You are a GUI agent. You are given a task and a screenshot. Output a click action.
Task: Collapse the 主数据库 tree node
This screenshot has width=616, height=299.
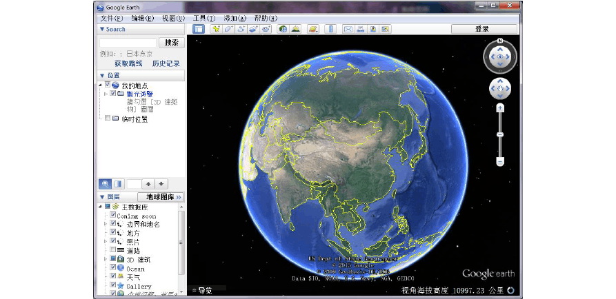[101, 207]
